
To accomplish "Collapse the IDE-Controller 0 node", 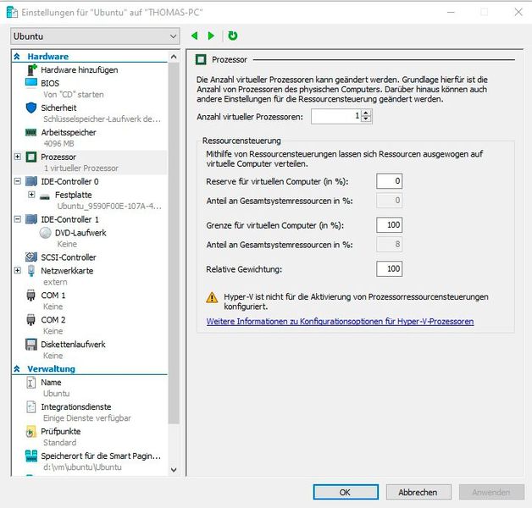I will pyautogui.click(x=17, y=181).
